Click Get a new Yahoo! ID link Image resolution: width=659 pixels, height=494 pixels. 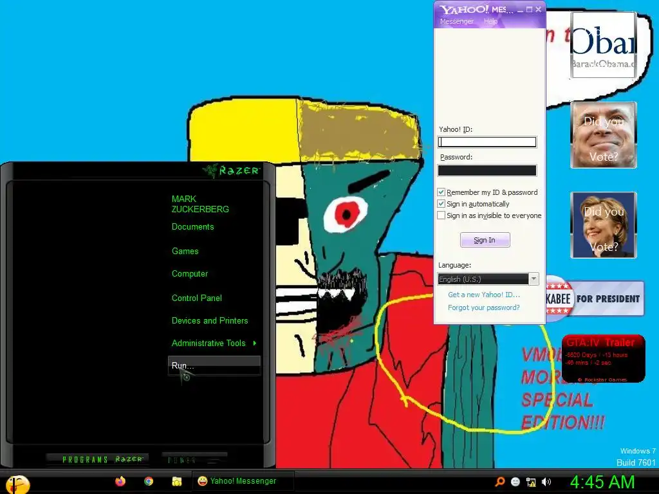[x=484, y=295]
